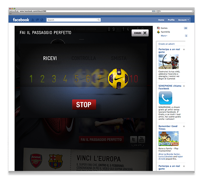
Task: Click the browser search field
Action: pyautogui.click(x=176, y=11)
